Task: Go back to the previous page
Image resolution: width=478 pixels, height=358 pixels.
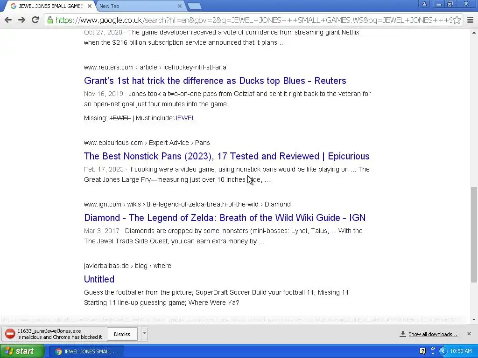Action: click(8, 20)
